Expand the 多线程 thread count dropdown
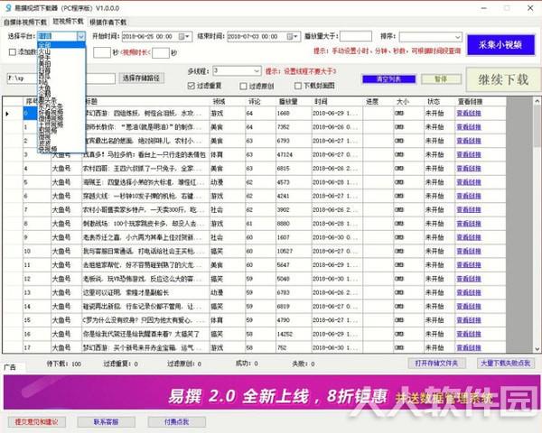Image resolution: width=542 pixels, height=433 pixels. 257,70
